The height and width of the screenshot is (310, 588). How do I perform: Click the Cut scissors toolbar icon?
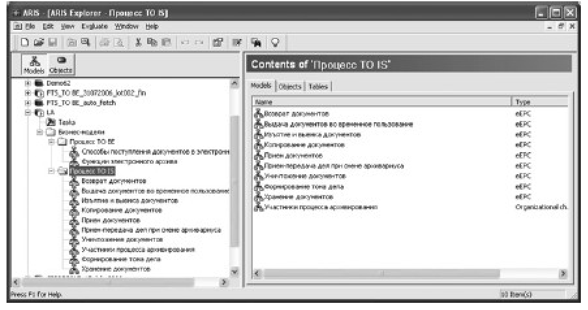tap(138, 42)
